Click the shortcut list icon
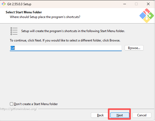Viewport: 155px width, 121px height. pyautogui.click(x=14, y=31)
